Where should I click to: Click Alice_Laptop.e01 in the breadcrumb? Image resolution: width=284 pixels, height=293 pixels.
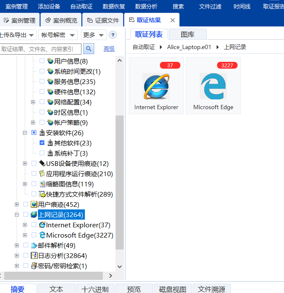click(x=189, y=47)
